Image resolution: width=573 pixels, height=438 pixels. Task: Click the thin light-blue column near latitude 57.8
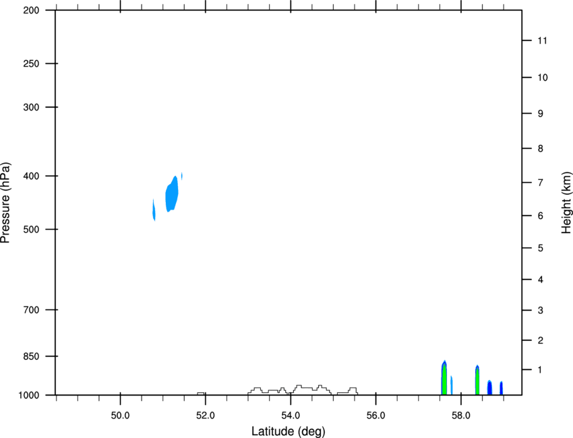452,385
